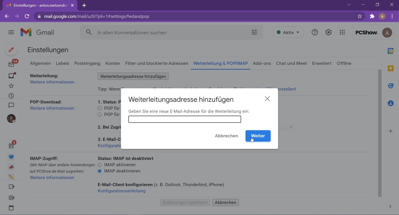Open the Google apps grid launcher
The height and width of the screenshot is (215, 399).
tap(342, 32)
